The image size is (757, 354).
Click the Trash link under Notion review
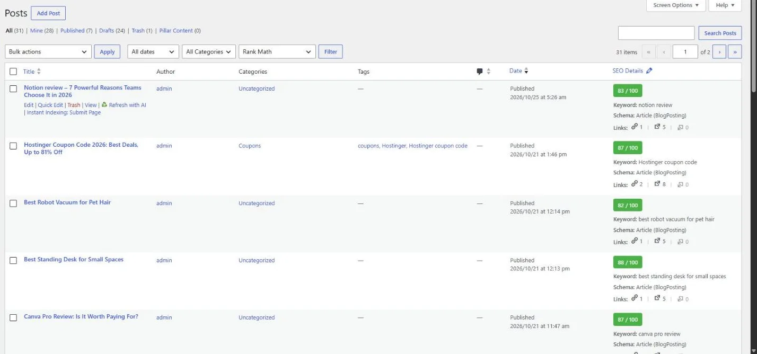pyautogui.click(x=74, y=105)
